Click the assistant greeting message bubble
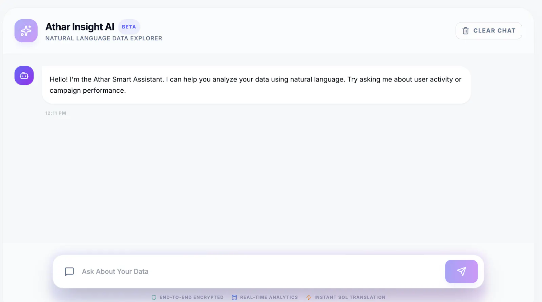 256,85
